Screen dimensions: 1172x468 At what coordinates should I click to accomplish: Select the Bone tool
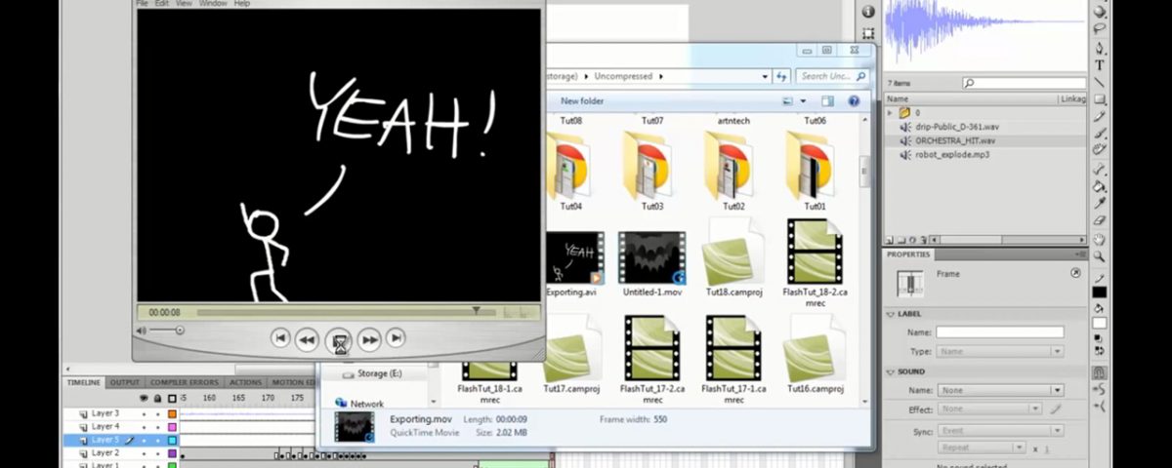click(1100, 170)
